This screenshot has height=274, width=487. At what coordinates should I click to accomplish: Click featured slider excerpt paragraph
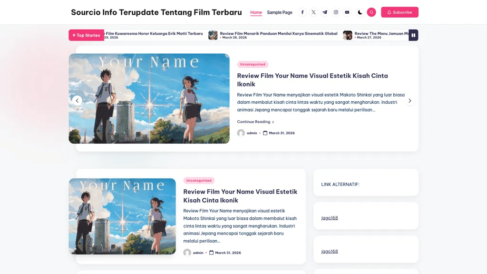(x=321, y=102)
